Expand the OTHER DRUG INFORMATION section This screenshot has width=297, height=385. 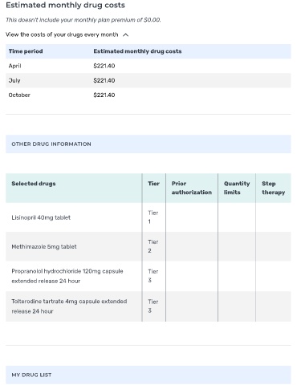tap(148, 144)
